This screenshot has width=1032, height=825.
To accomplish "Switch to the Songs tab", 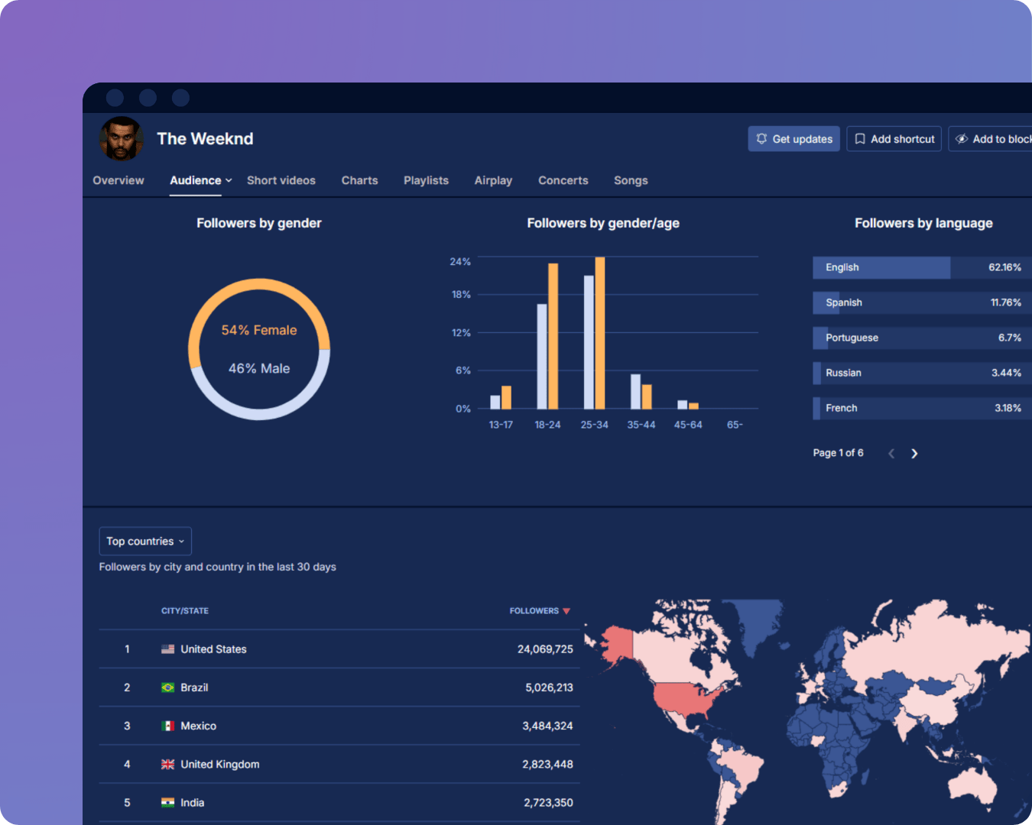I will pos(631,180).
